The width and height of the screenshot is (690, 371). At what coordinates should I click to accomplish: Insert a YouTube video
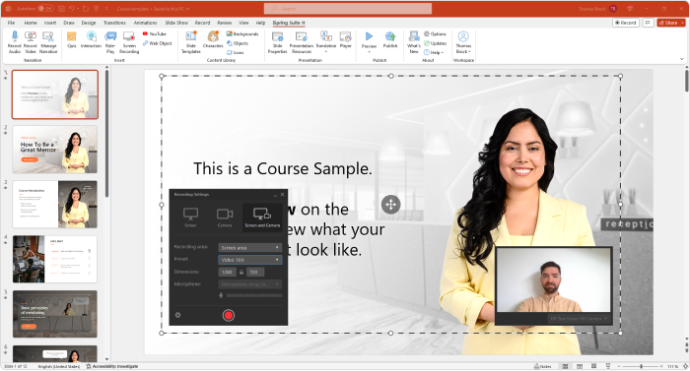155,33
